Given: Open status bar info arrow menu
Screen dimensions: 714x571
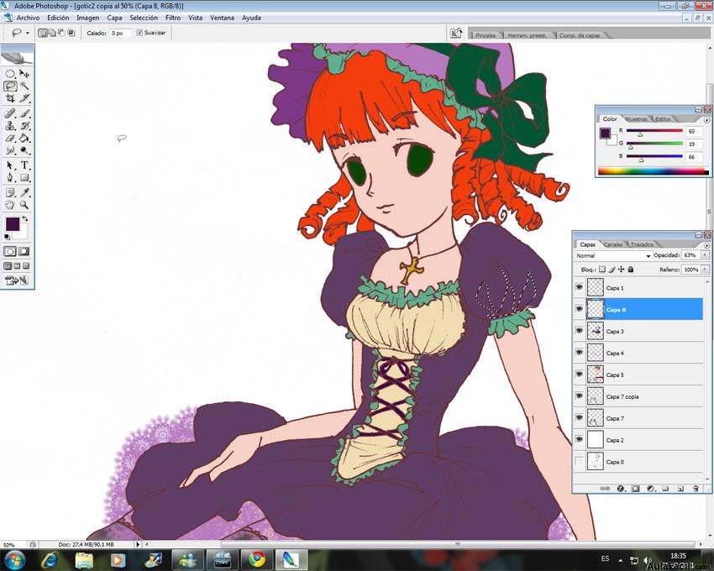Looking at the screenshot, I should click(x=138, y=544).
